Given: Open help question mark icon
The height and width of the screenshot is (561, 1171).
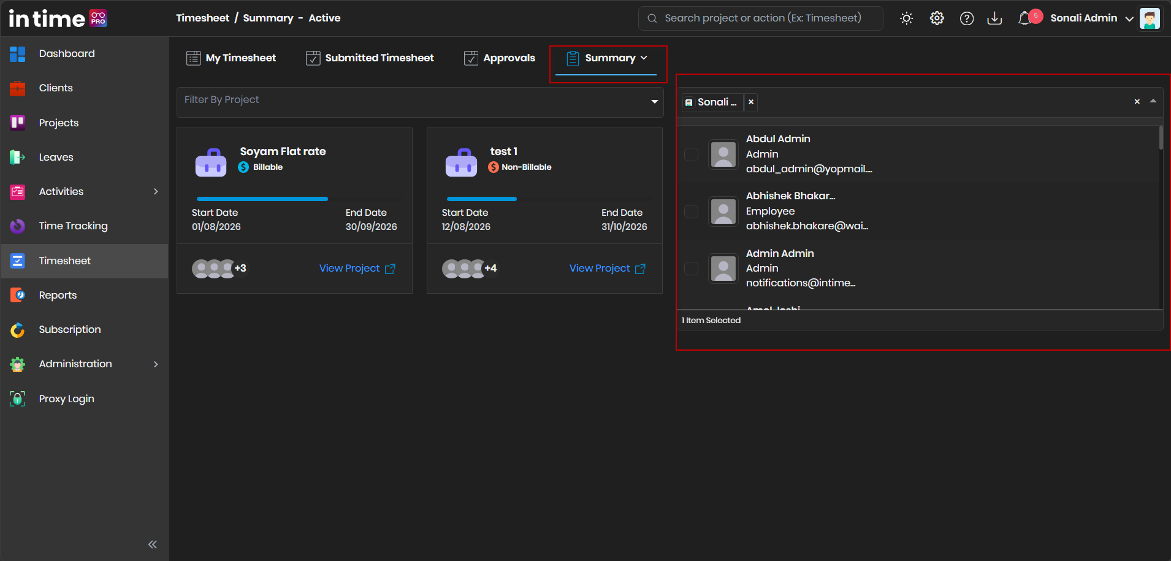Looking at the screenshot, I should click(967, 18).
